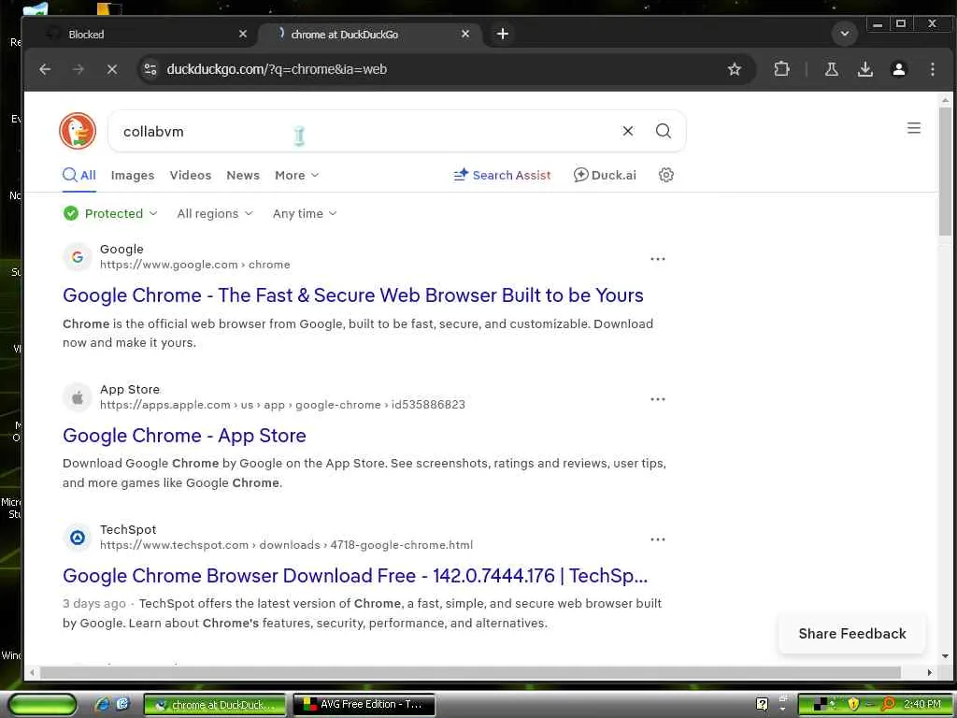Switch to Videos results
The width and height of the screenshot is (957, 718).
tap(191, 175)
